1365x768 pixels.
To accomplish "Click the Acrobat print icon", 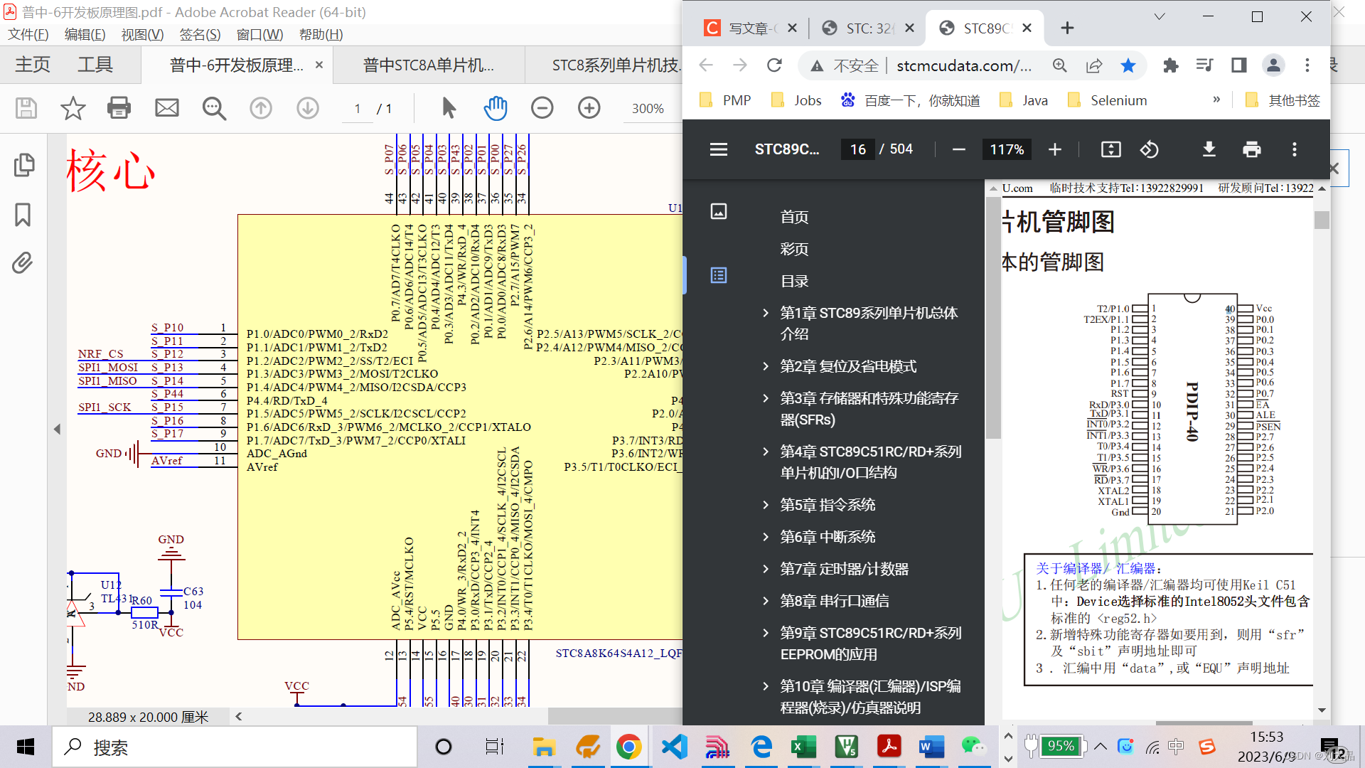I will coord(119,108).
